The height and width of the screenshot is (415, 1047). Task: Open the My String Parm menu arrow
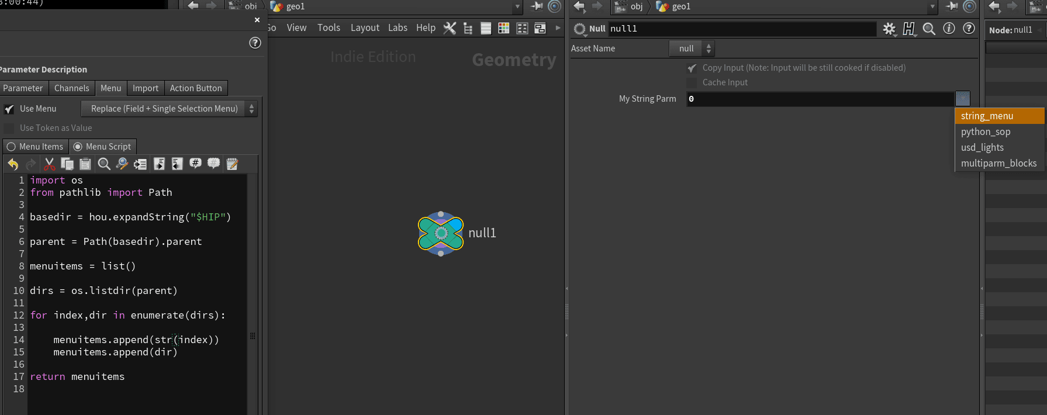click(962, 99)
